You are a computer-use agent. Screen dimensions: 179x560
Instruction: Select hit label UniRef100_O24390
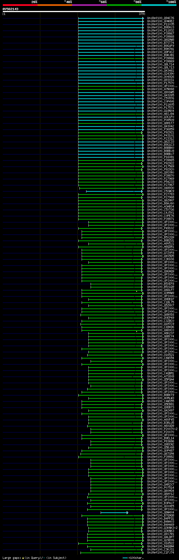pyautogui.click(x=161, y=74)
